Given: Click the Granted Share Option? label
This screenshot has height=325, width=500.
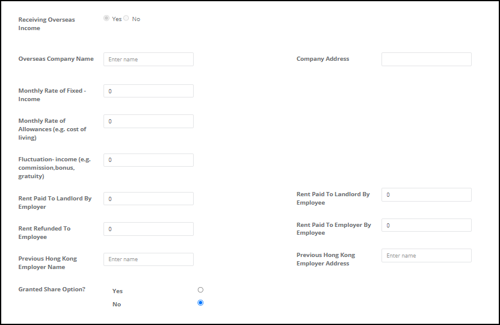Looking at the screenshot, I should click(x=52, y=289).
